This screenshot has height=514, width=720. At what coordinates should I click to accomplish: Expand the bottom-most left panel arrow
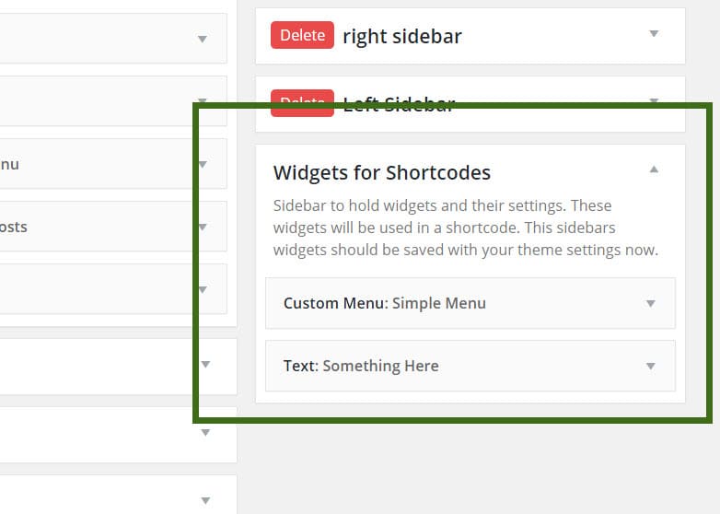[x=205, y=500]
